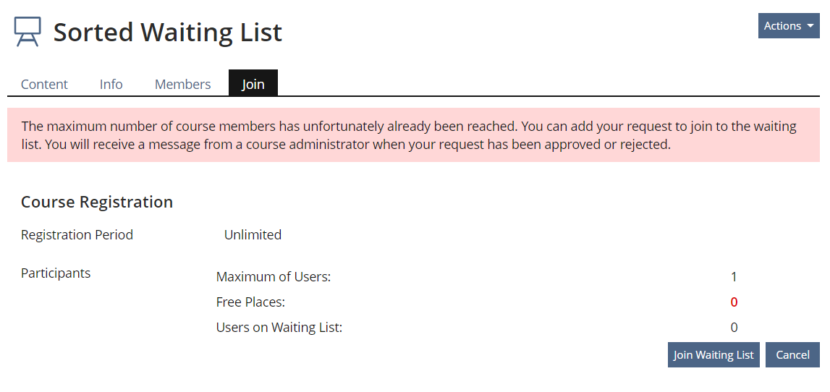Open the Actions dropdown menu
The height and width of the screenshot is (392, 830).
[788, 26]
